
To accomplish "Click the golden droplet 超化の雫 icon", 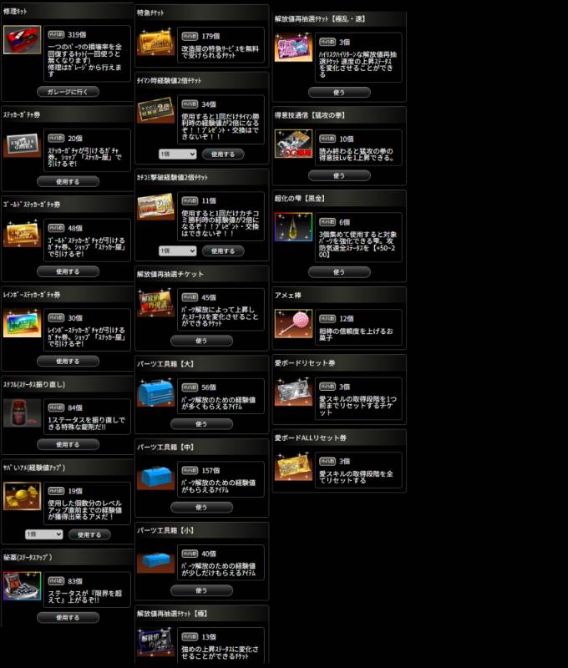I will tap(293, 227).
